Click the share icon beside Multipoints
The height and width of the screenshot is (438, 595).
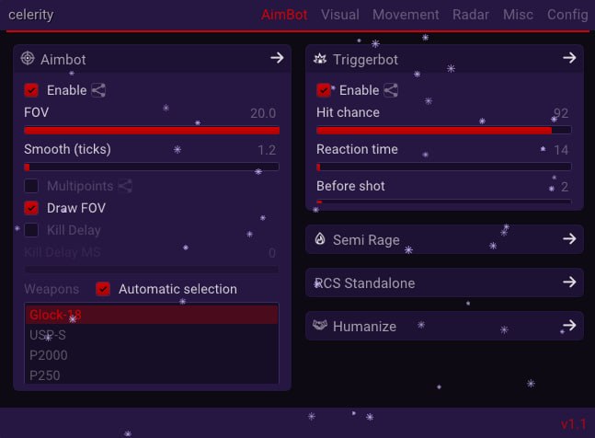click(125, 186)
